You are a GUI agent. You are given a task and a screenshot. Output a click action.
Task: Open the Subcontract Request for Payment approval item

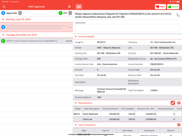click(x=37, y=27)
